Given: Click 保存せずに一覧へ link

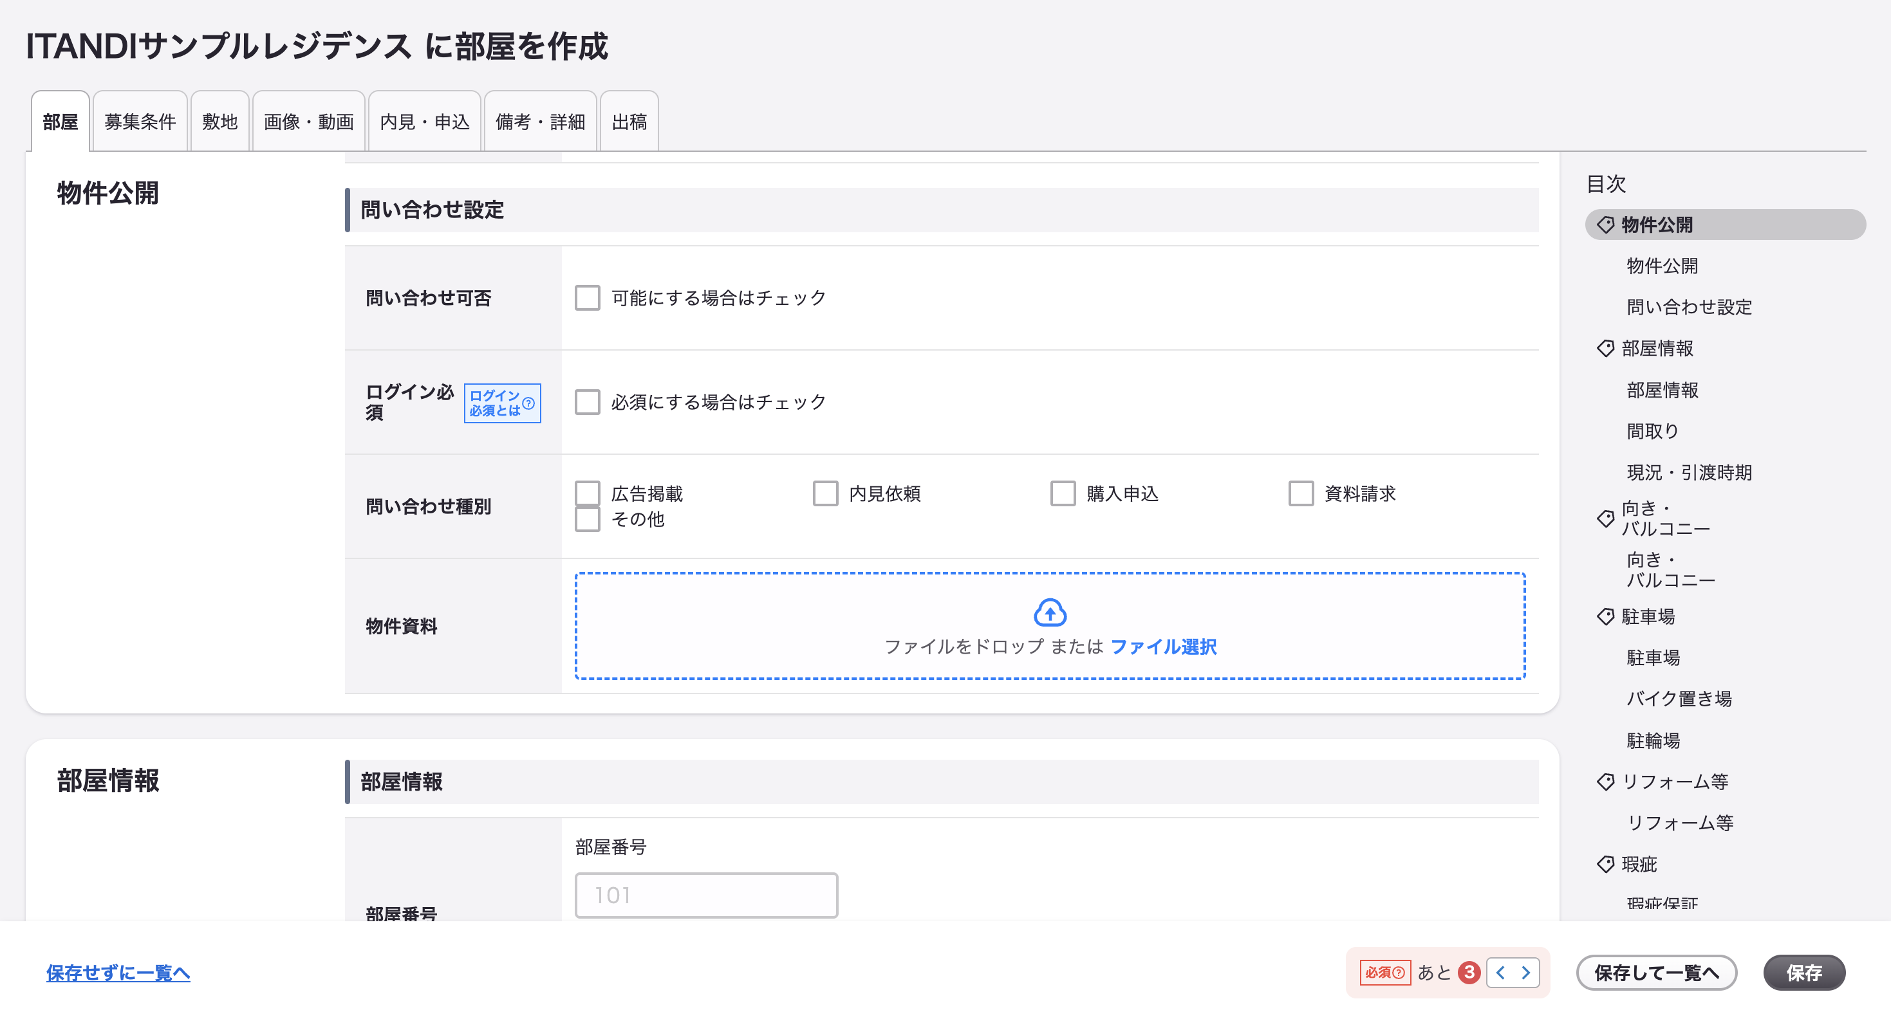Looking at the screenshot, I should click(x=118, y=973).
